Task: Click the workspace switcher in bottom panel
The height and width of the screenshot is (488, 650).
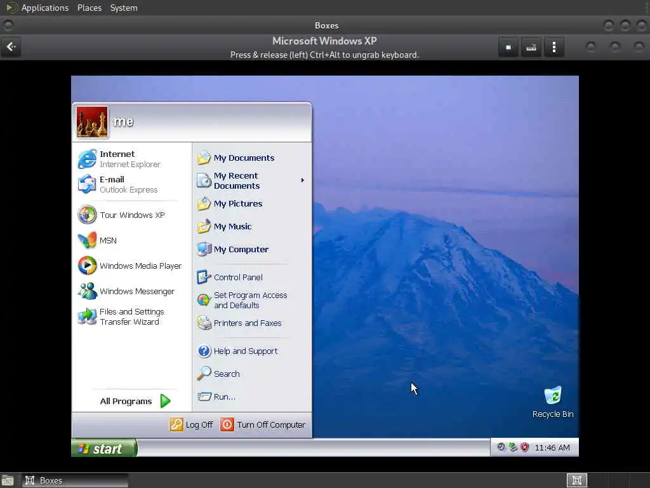Action: point(576,480)
